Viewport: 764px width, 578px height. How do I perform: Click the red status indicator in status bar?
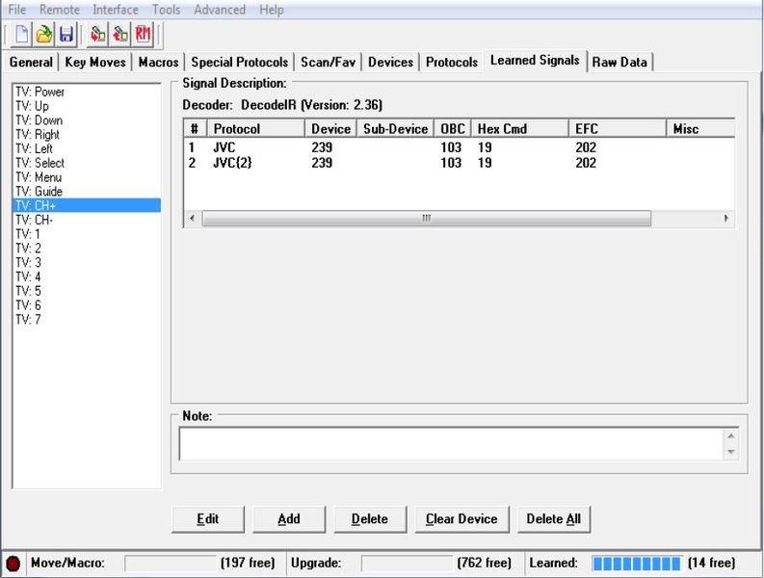[x=13, y=563]
